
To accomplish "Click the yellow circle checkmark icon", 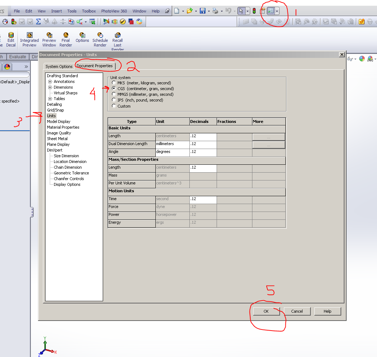I will (122, 21).
